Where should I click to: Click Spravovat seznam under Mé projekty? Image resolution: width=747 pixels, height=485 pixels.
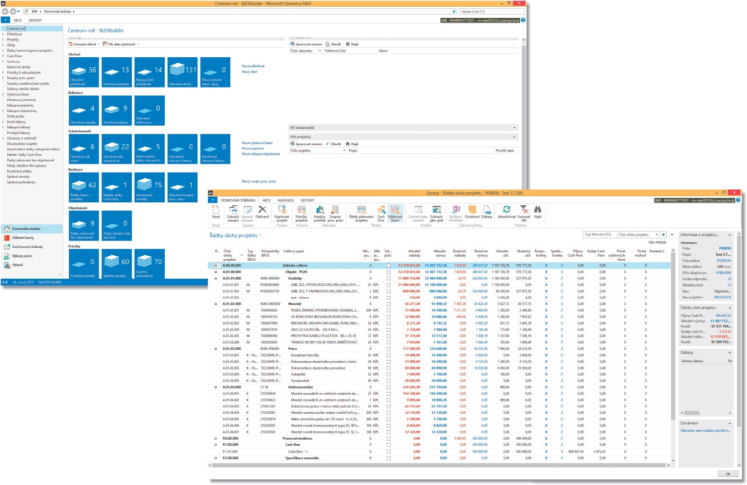coord(307,144)
